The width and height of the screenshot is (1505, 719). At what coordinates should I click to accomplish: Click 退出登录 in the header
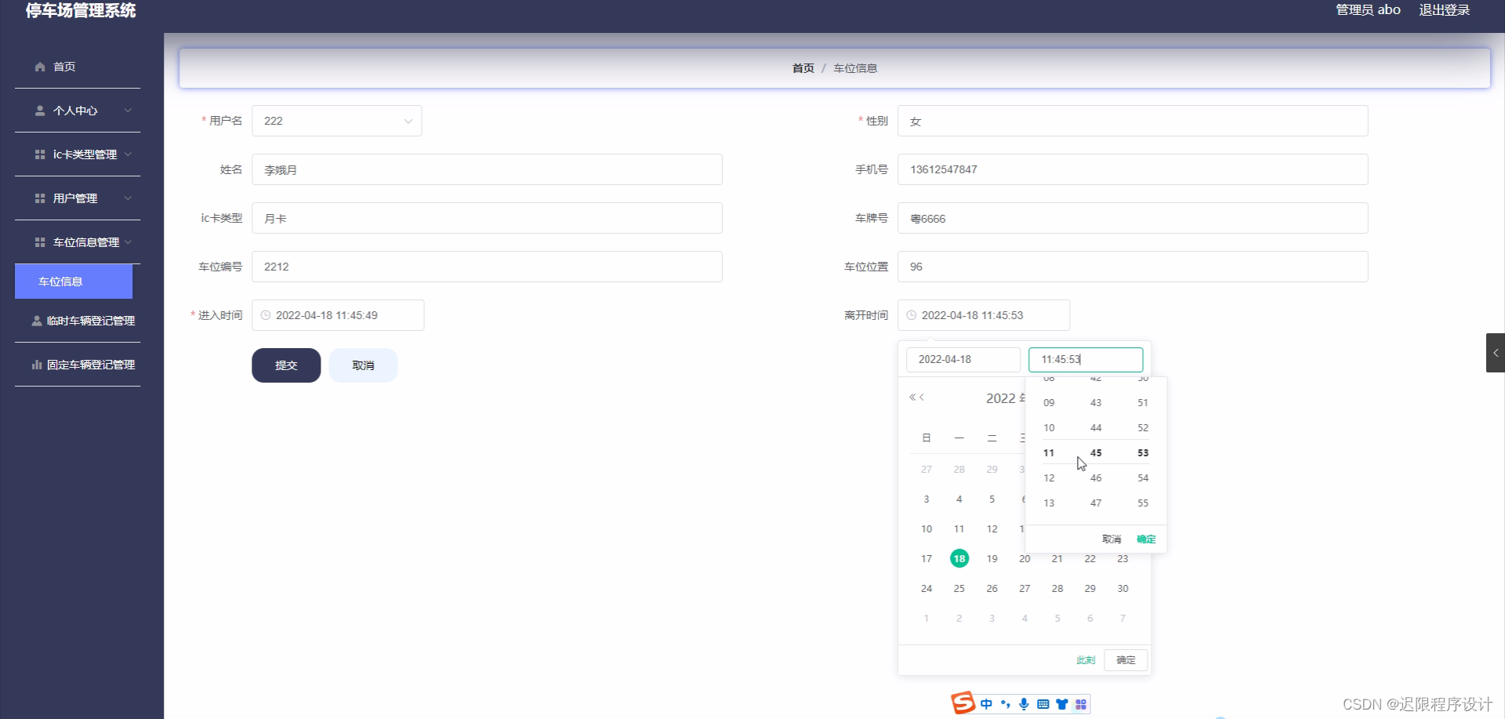point(1444,10)
